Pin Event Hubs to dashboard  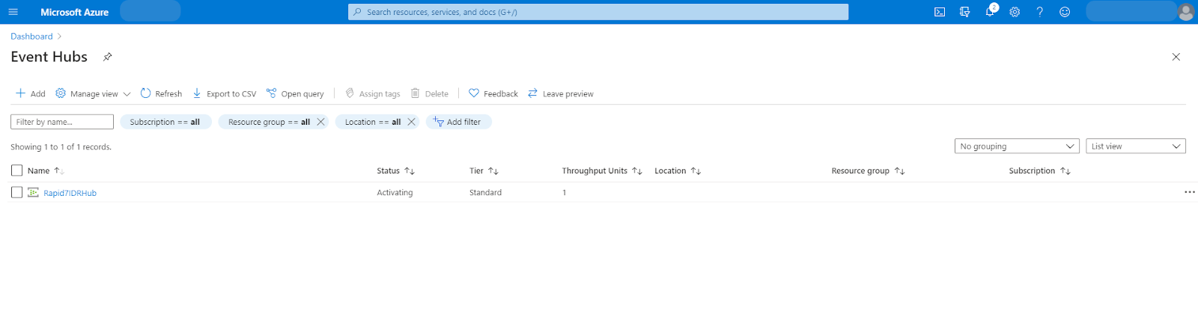point(107,57)
